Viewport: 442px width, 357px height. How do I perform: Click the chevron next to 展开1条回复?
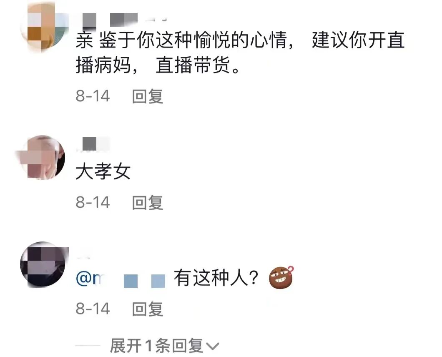[x=212, y=346]
